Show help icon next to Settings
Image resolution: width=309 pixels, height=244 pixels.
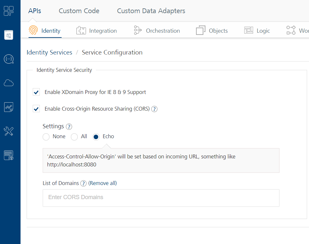(69, 126)
